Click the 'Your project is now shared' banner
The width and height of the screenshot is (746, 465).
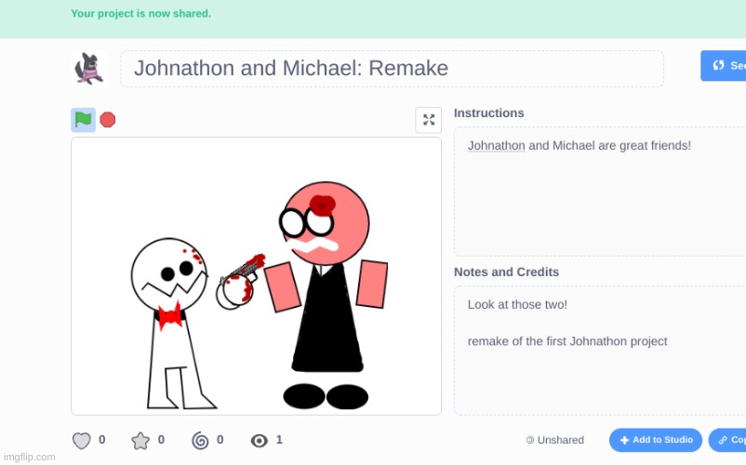(x=141, y=14)
